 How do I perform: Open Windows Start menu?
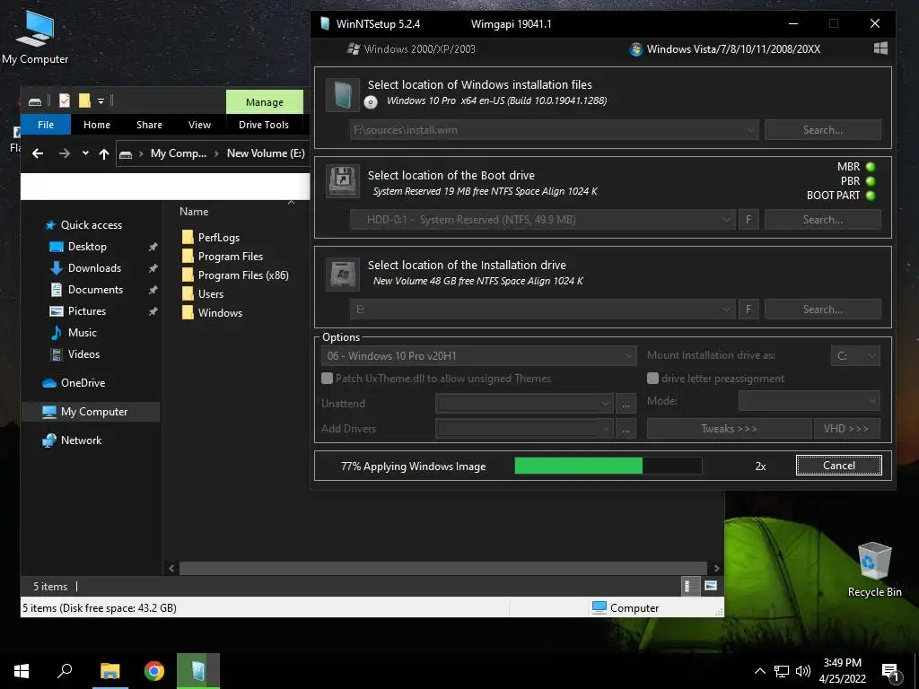(x=22, y=671)
